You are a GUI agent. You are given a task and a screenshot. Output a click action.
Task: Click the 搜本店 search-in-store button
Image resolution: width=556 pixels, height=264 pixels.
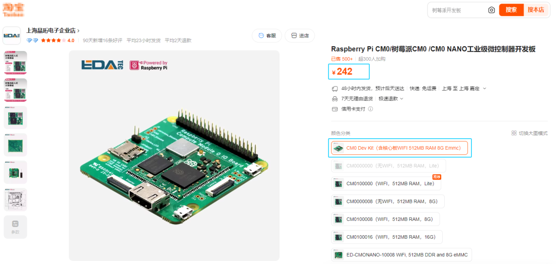click(x=536, y=10)
